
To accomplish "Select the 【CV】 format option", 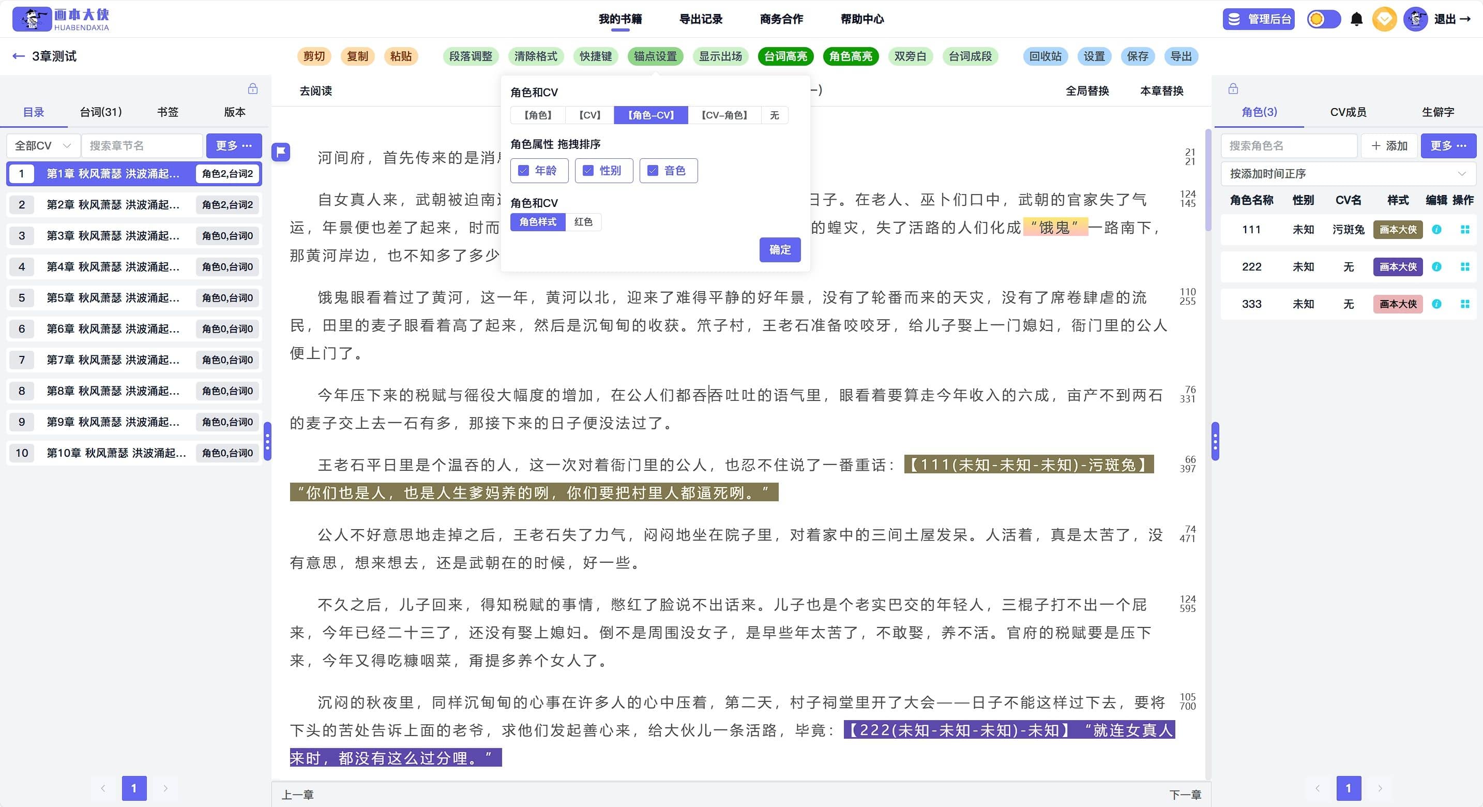I will click(x=589, y=115).
